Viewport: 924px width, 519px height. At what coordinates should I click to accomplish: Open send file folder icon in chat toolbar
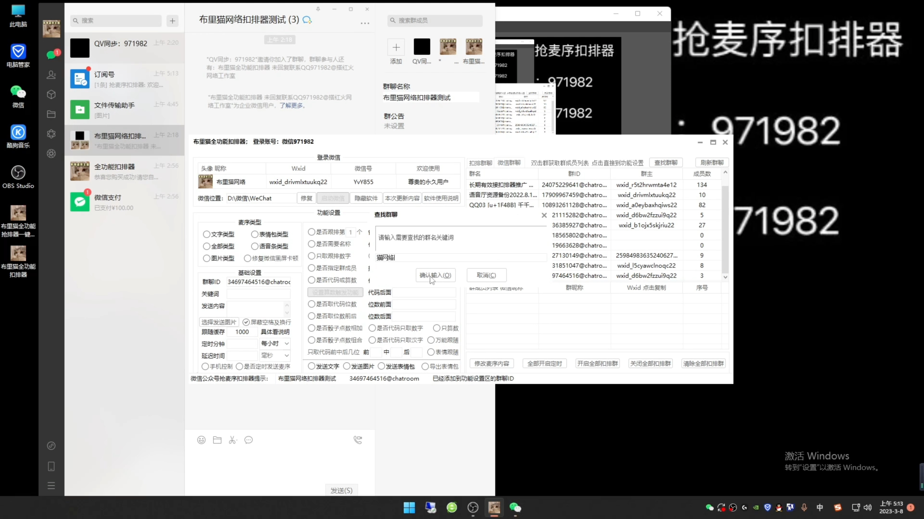tap(217, 440)
